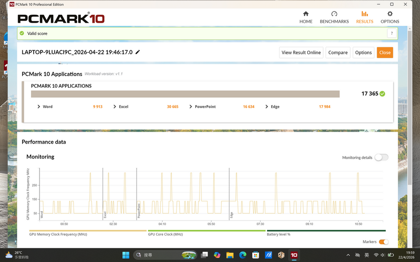Click the Word marker on the chart
This screenshot has width=420, height=262.
pyautogui.click(x=41, y=215)
